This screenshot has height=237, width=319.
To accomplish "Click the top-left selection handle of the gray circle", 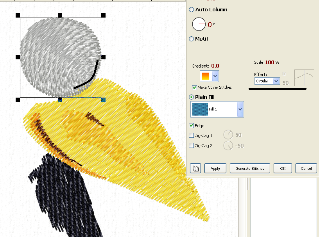I will (x=18, y=15).
